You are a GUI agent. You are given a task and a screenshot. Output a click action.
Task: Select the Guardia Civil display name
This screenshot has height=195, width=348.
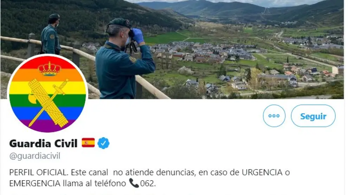44,143
